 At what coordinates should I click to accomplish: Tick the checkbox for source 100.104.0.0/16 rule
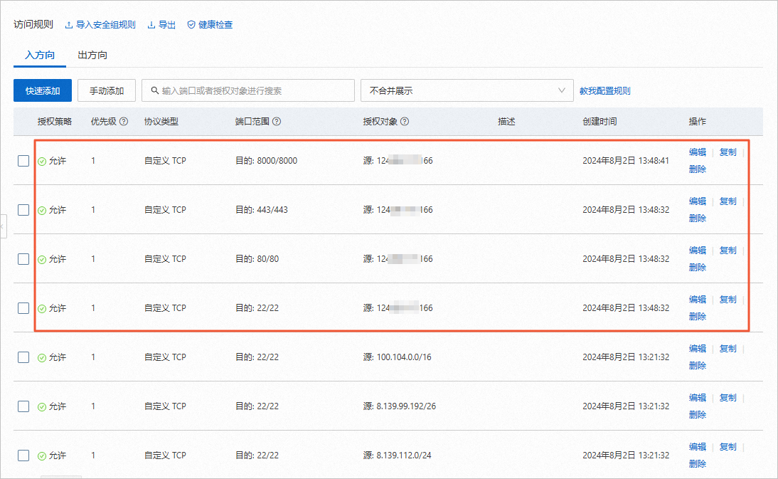click(x=23, y=357)
